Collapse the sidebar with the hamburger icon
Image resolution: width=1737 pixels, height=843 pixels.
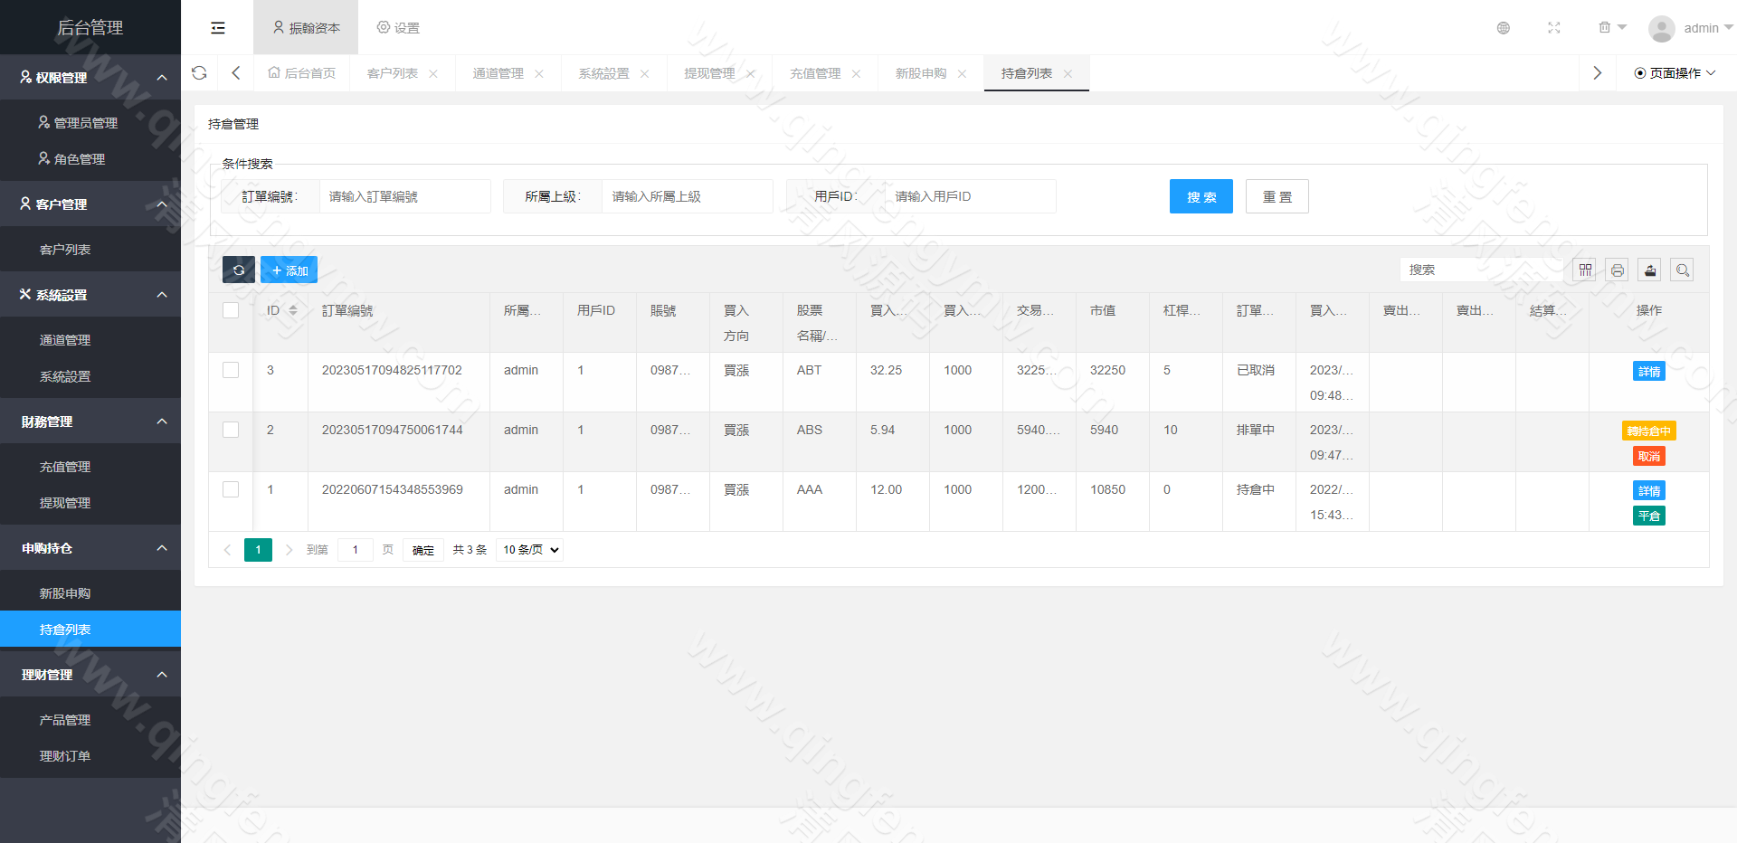point(218,28)
